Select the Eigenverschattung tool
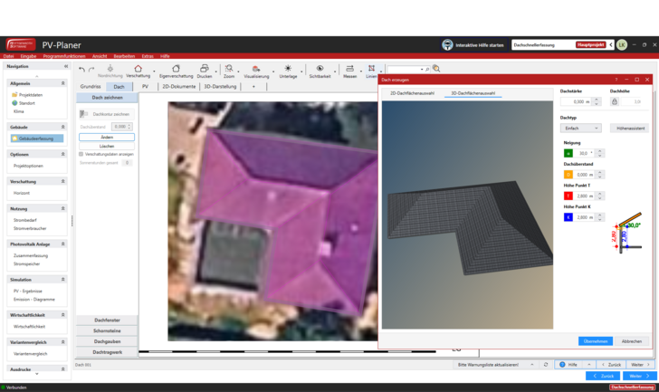Image resolution: width=659 pixels, height=392 pixels. (177, 71)
